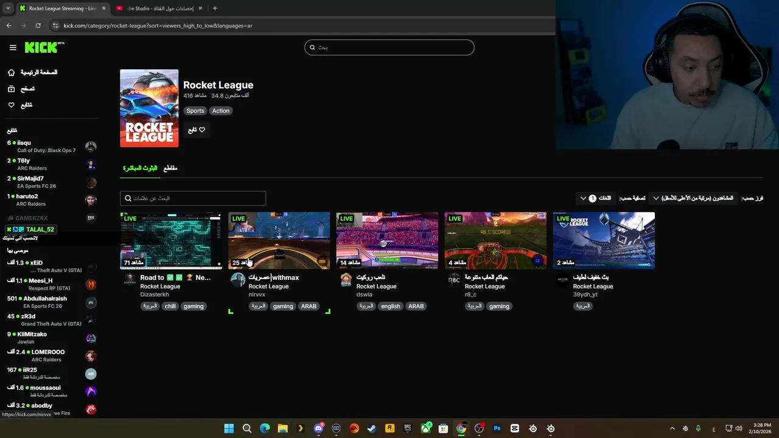
Task: Open Photoshop from the taskbar
Action: tap(497, 428)
